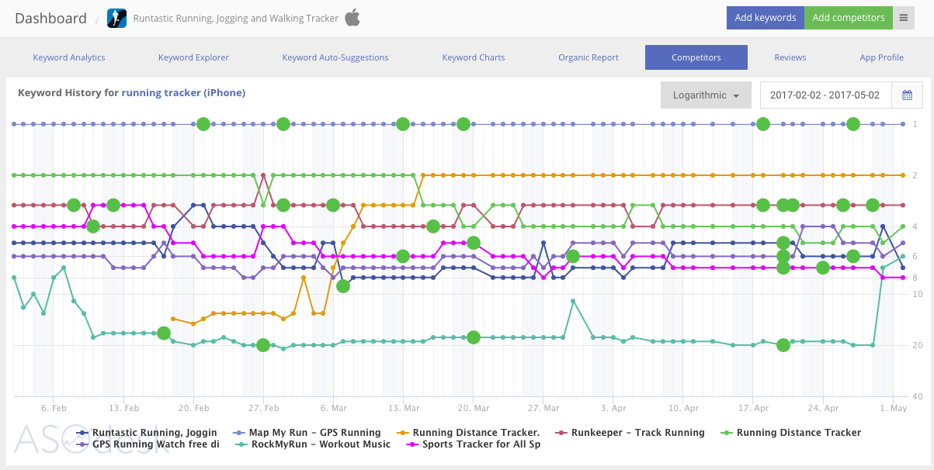The width and height of the screenshot is (934, 470).
Task: Toggle Runtastic Running series in legend
Action: [152, 433]
